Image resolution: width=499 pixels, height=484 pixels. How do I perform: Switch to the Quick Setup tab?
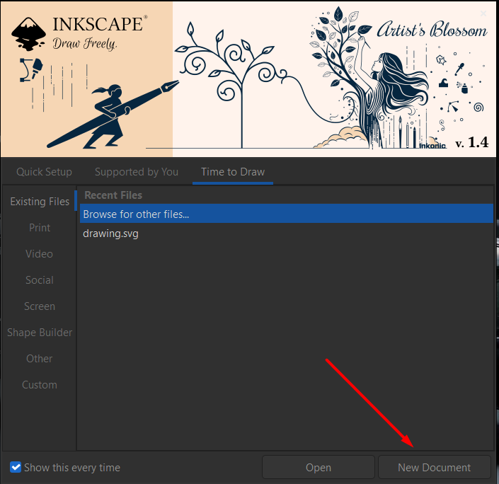tap(44, 172)
